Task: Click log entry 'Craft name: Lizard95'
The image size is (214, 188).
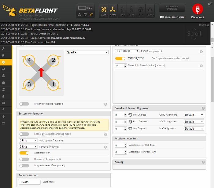Action: (x=28, y=42)
